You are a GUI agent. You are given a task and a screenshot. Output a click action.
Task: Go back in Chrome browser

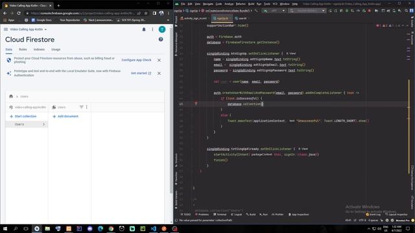pos(5,13)
